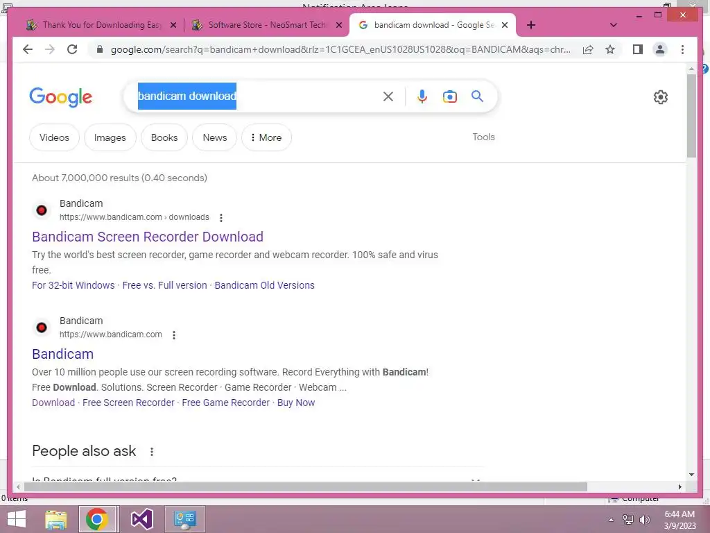This screenshot has height=533, width=710.
Task: Open the For 32-bit Windows sitelink
Action: [x=73, y=285]
